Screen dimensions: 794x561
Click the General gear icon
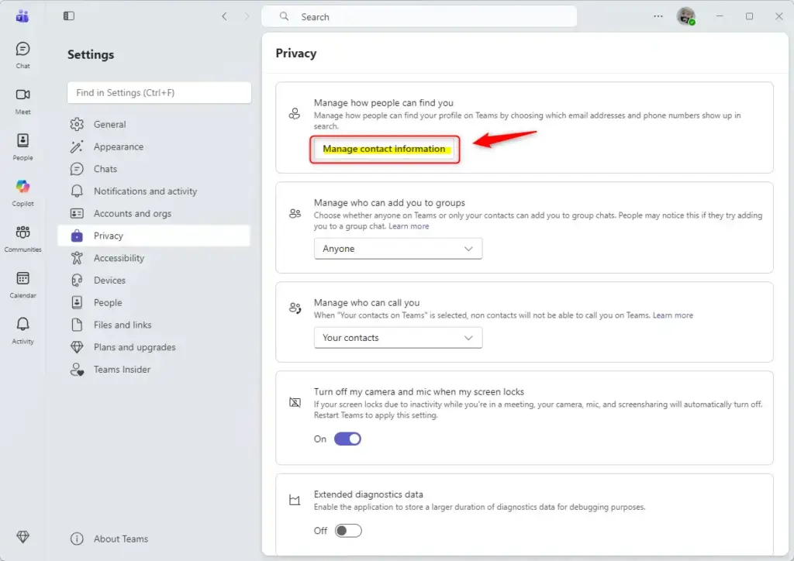coord(77,124)
